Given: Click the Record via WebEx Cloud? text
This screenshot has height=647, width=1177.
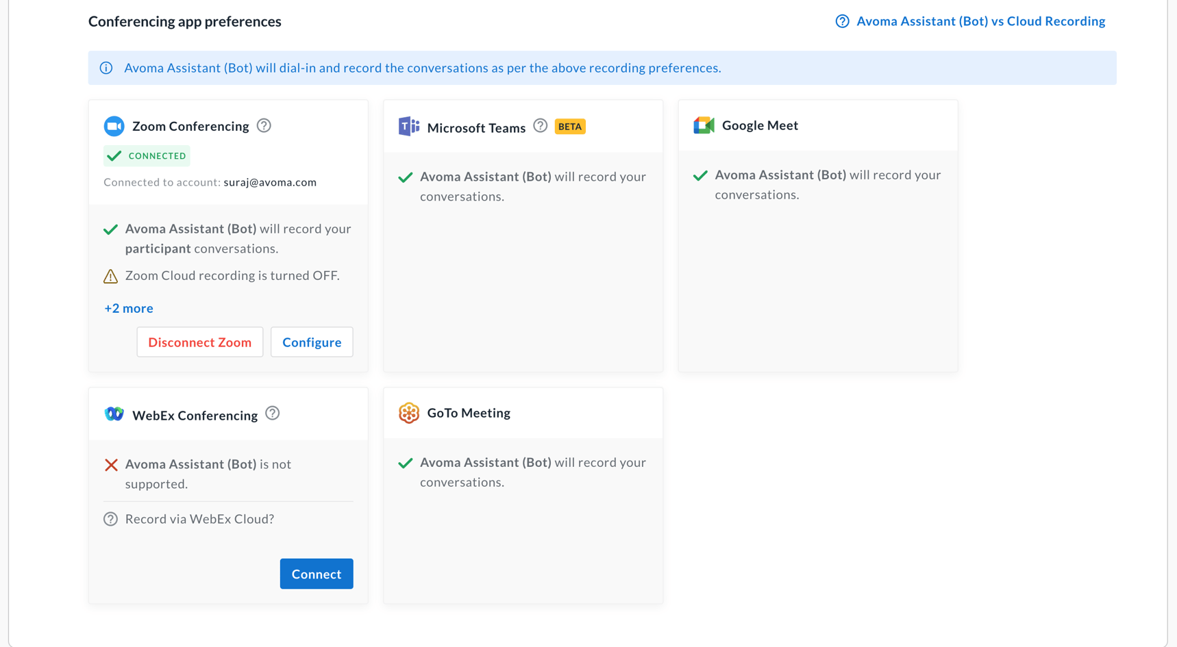Looking at the screenshot, I should pyautogui.click(x=199, y=519).
